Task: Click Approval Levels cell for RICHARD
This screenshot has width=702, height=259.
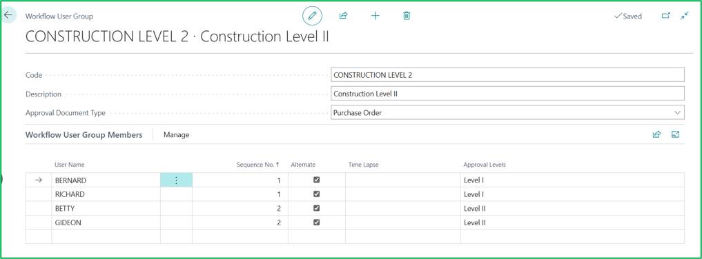Action: [x=573, y=195]
